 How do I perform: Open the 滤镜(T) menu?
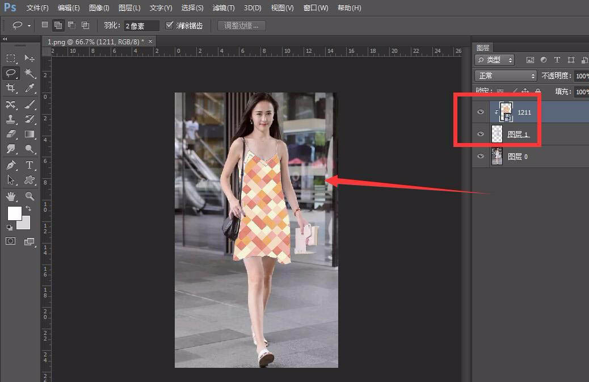coord(224,8)
